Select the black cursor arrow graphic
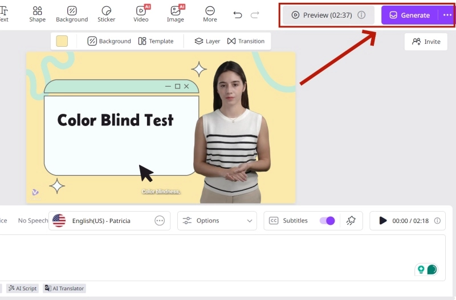 coord(146,173)
